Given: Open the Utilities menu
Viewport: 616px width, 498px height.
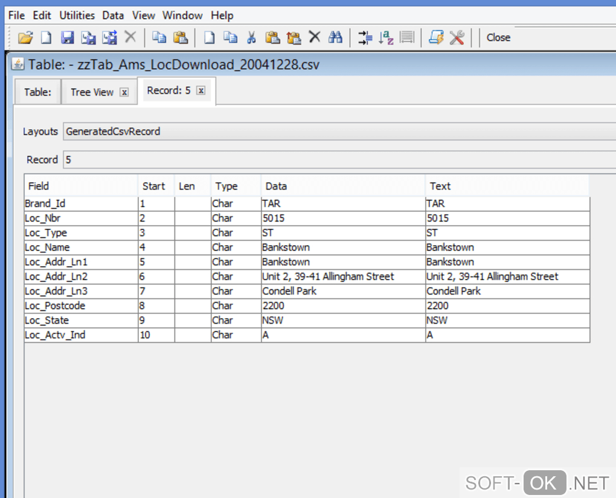Looking at the screenshot, I should [x=77, y=15].
